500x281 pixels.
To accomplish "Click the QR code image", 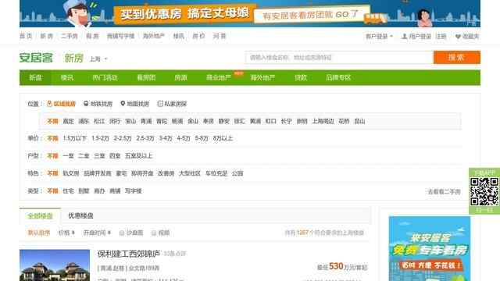I will [x=484, y=191].
